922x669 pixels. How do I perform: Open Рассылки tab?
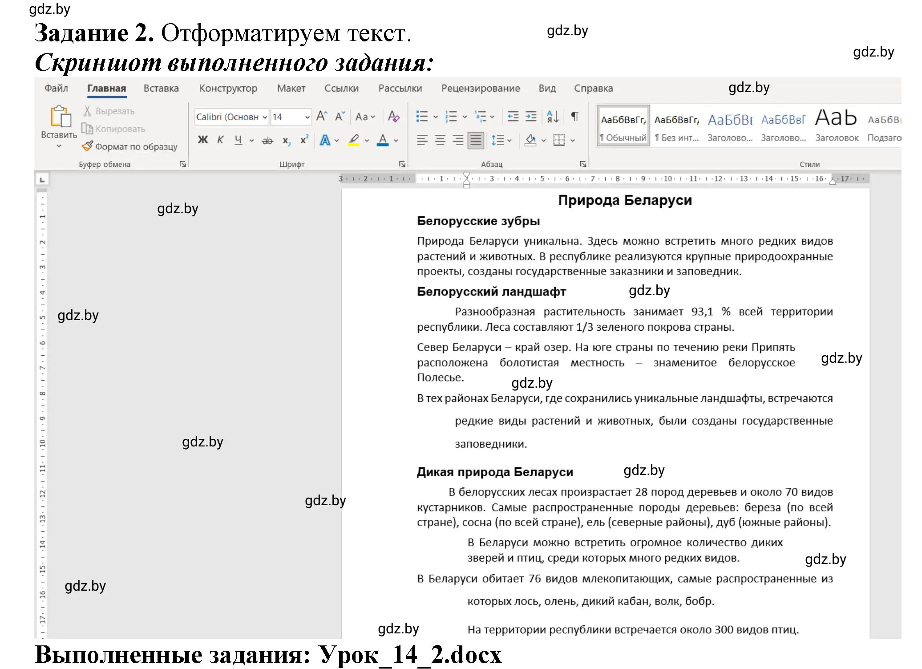tap(400, 88)
